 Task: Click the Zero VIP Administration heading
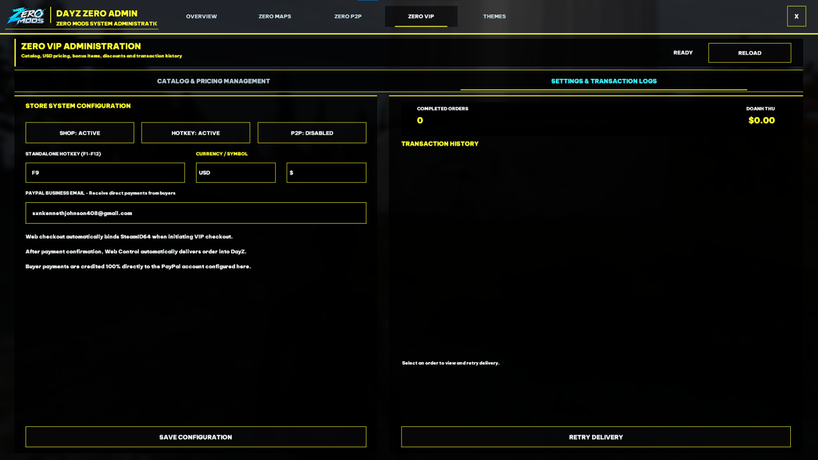81,46
